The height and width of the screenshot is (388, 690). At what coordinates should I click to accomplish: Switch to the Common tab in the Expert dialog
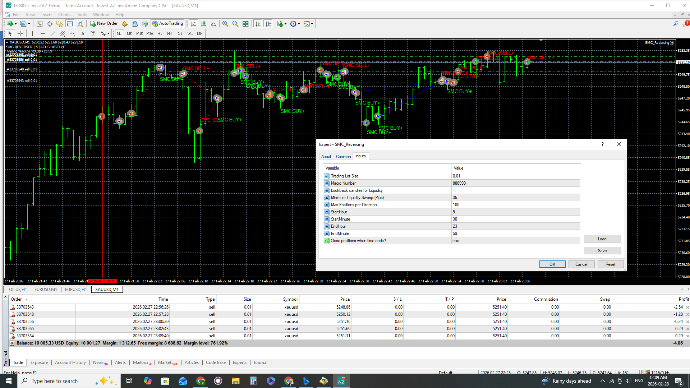(x=343, y=156)
